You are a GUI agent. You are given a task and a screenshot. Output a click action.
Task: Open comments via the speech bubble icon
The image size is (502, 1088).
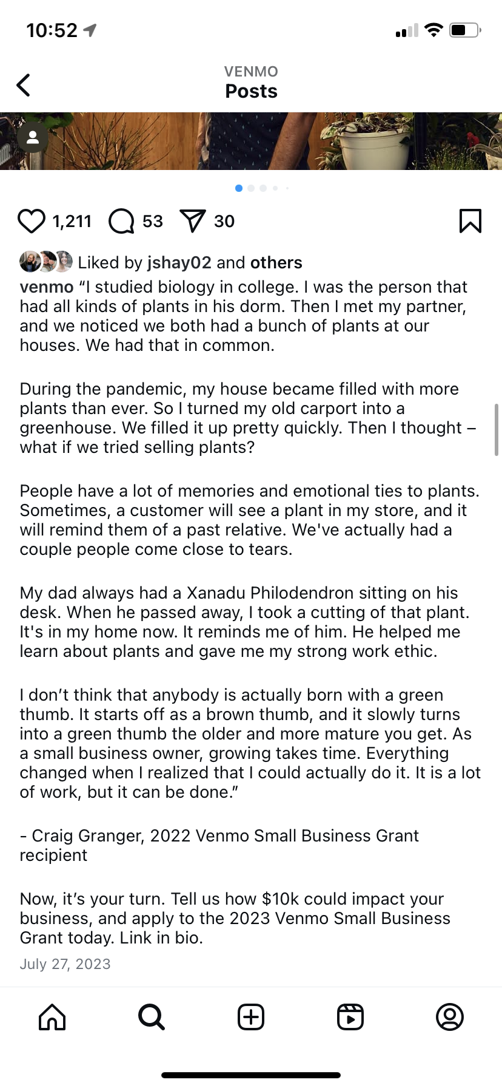tap(121, 221)
